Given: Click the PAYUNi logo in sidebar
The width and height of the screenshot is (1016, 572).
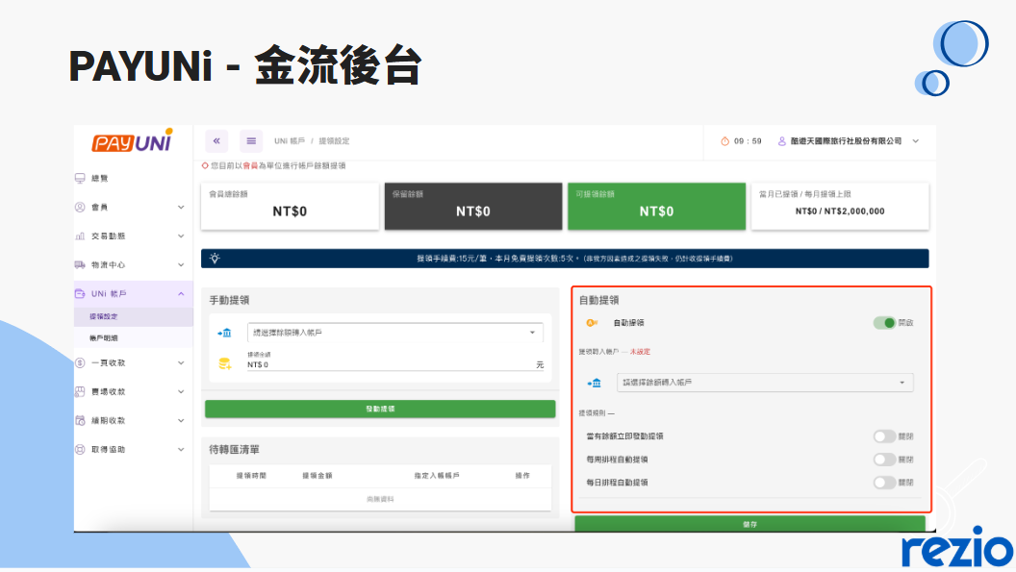Looking at the screenshot, I should [132, 140].
